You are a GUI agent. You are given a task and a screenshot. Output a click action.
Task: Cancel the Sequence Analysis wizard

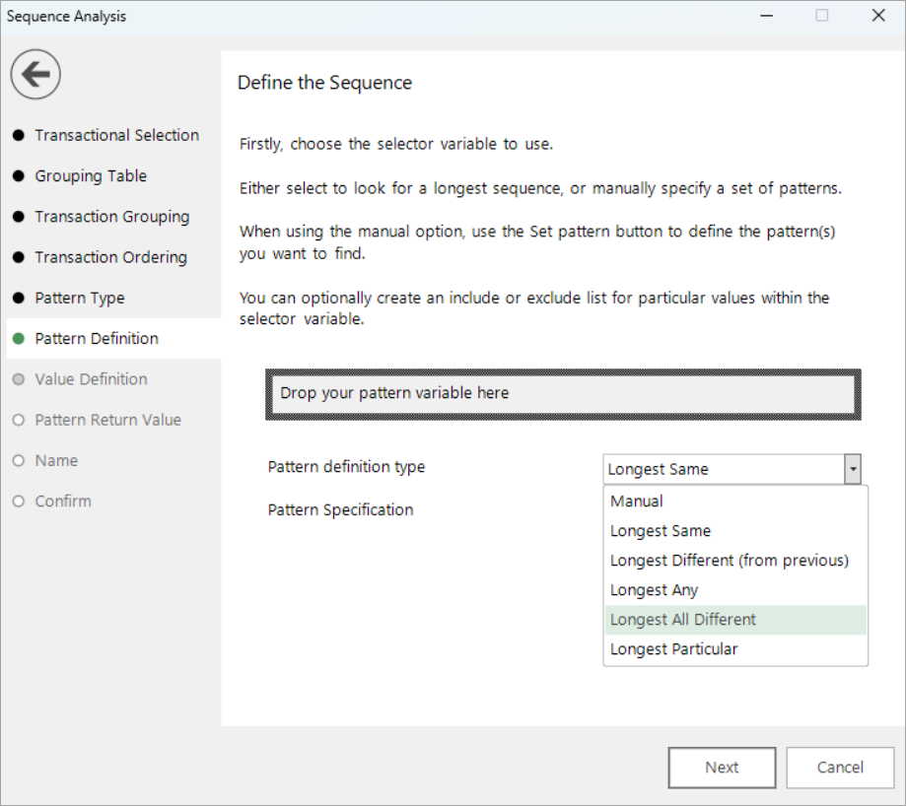[840, 768]
